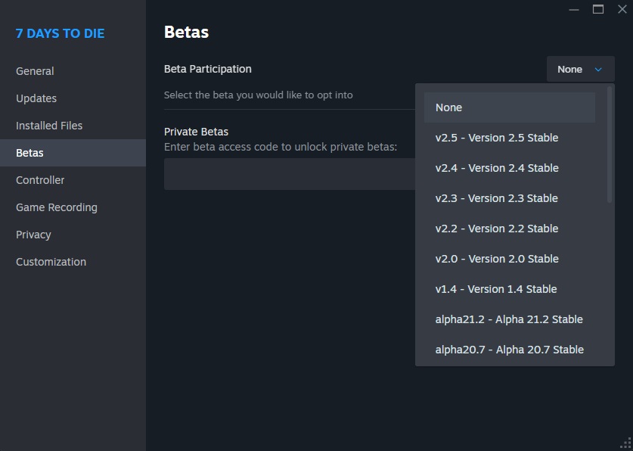Screen dimensions: 633x451
Task: Maximize the properties window
Action: click(x=598, y=9)
